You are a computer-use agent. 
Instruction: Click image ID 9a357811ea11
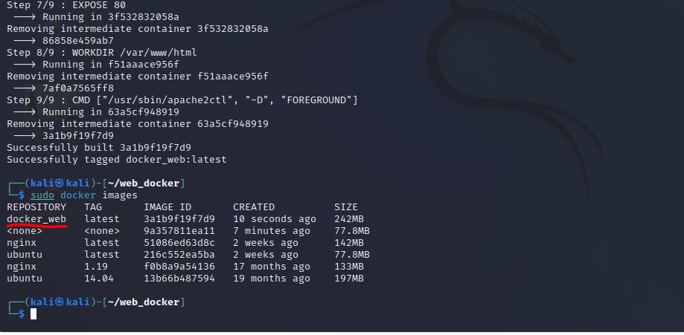(179, 230)
